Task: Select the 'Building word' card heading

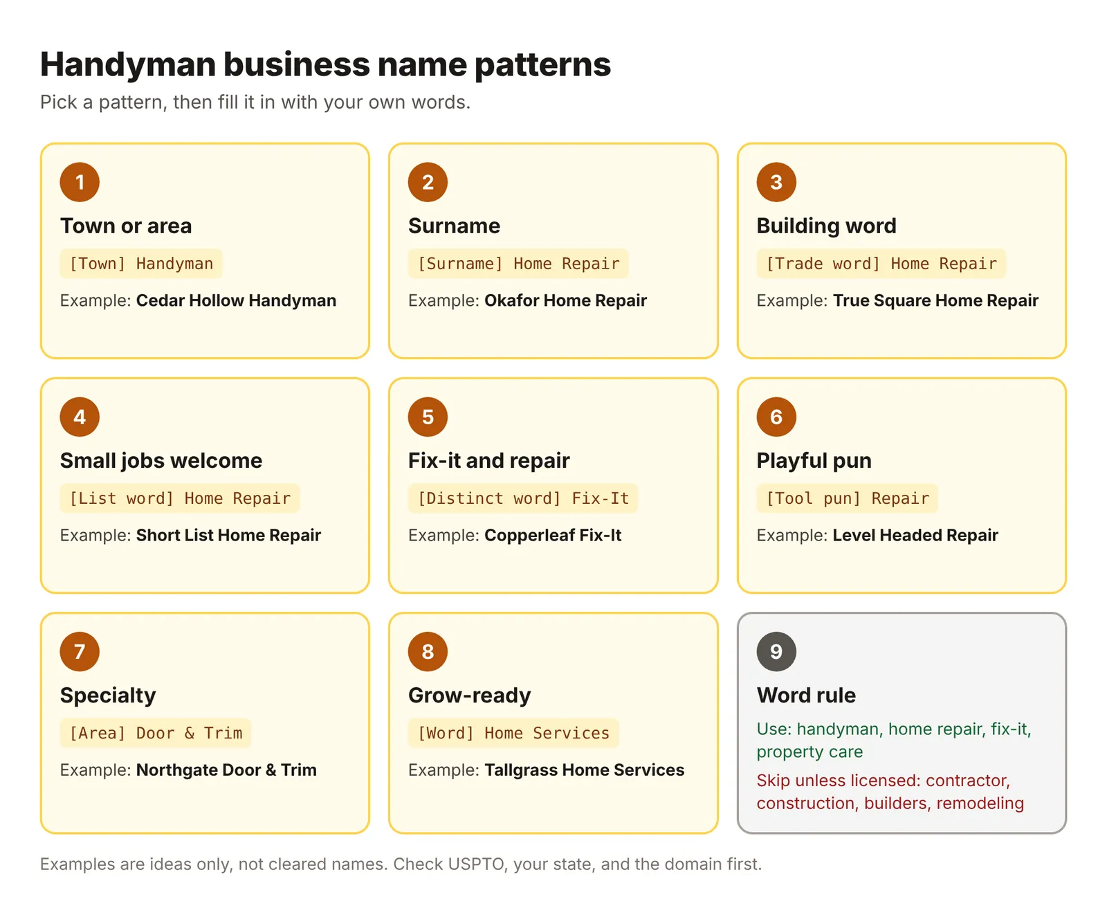Action: (826, 226)
